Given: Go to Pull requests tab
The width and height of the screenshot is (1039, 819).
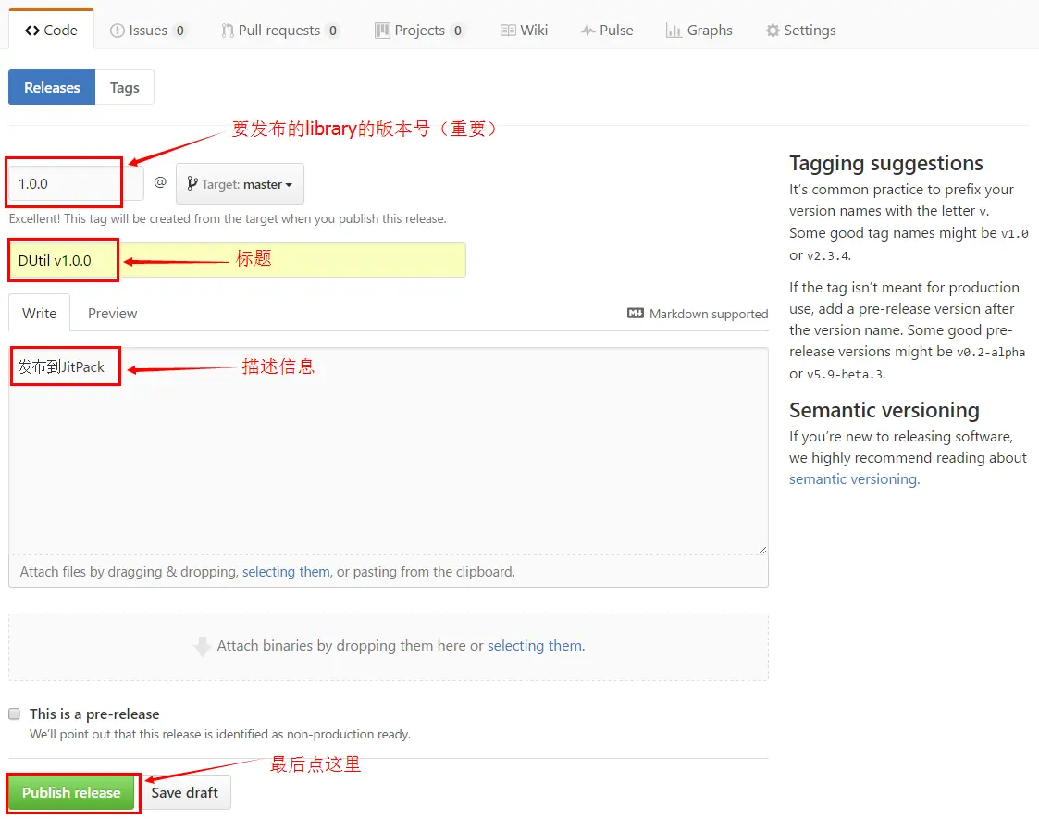Looking at the screenshot, I should (280, 31).
